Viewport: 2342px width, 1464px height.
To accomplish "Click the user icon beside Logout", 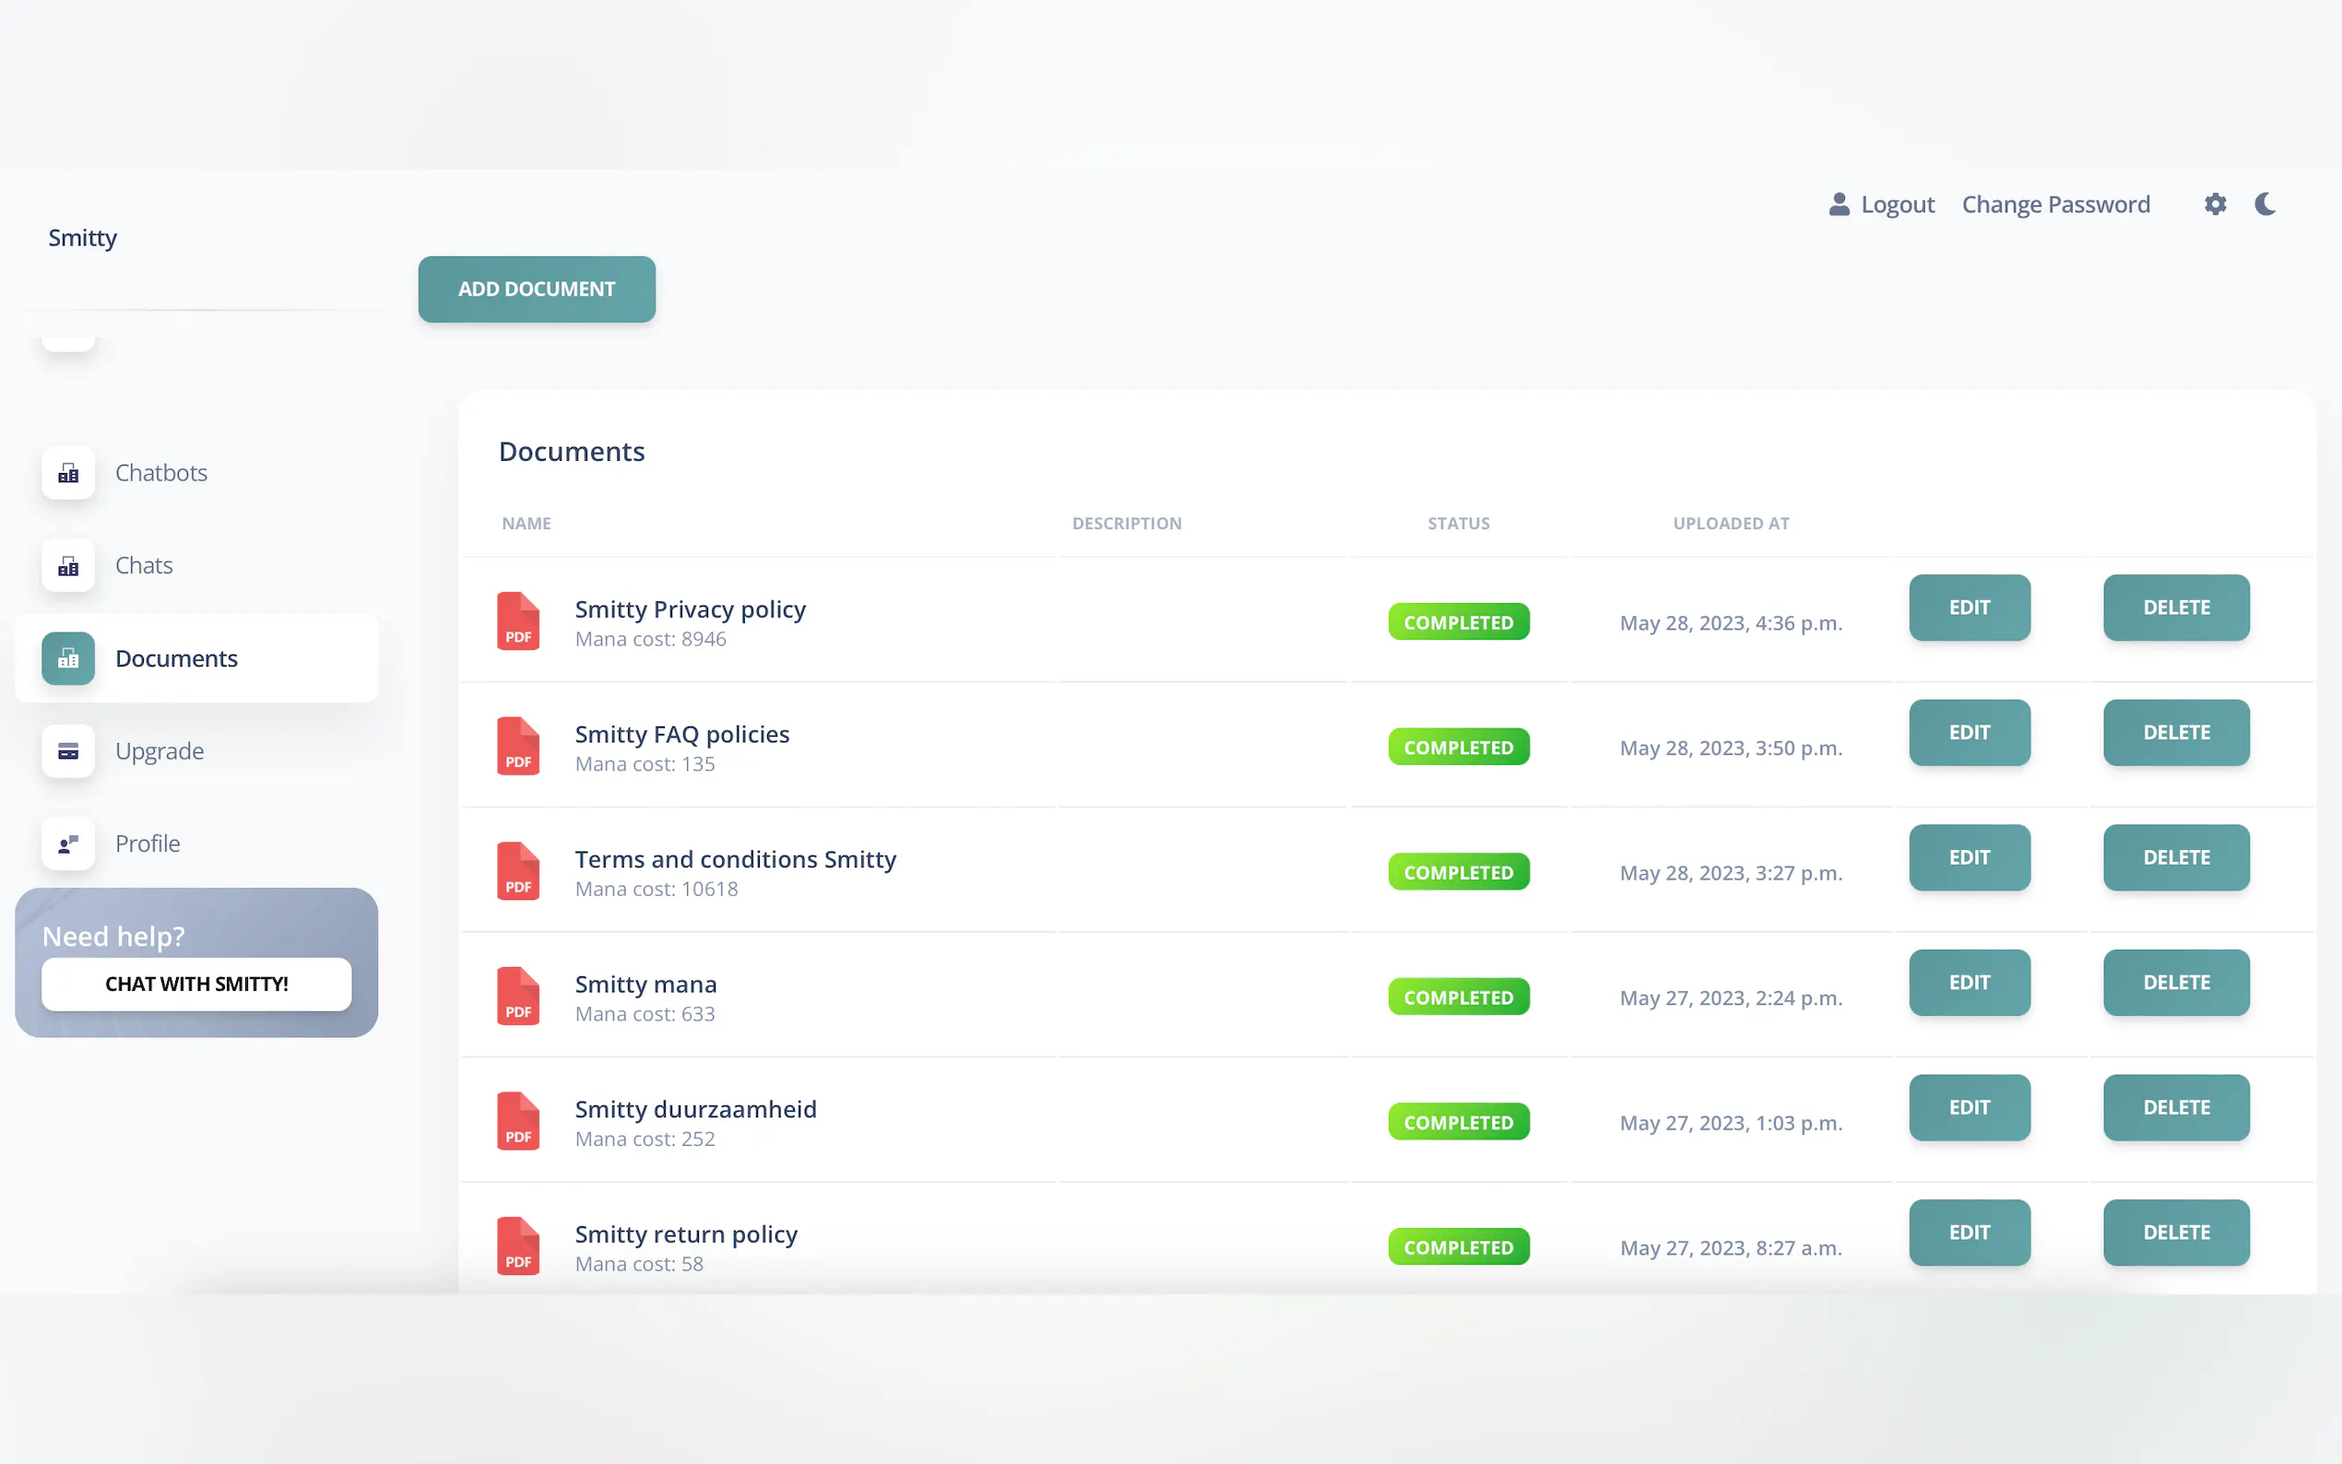I will point(1839,205).
